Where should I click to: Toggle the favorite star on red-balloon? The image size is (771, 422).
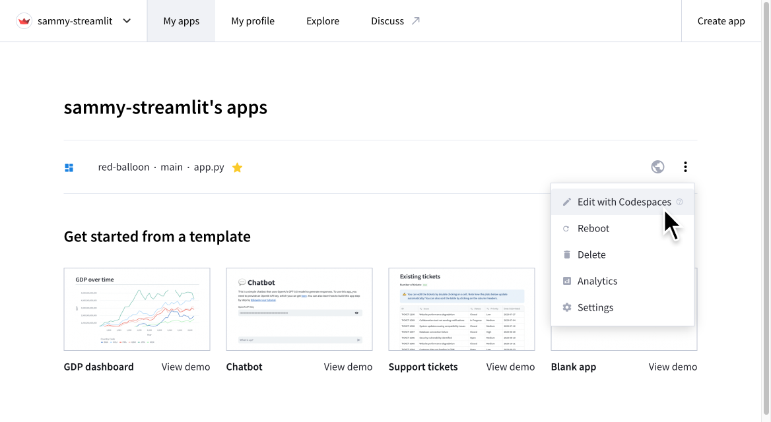(x=237, y=167)
